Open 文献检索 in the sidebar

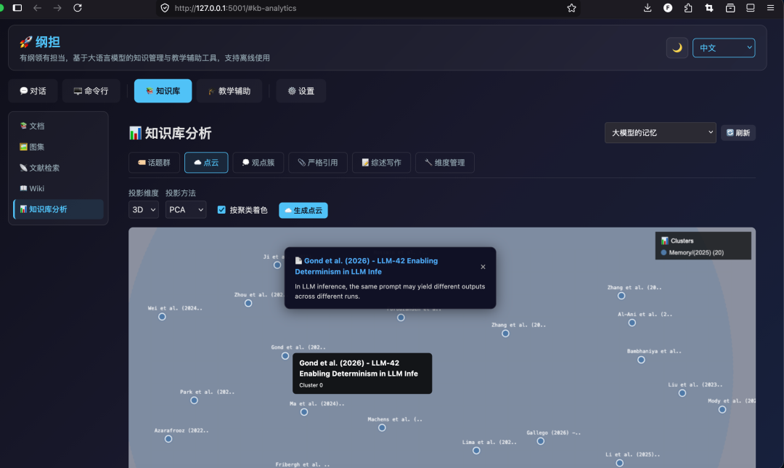point(58,168)
